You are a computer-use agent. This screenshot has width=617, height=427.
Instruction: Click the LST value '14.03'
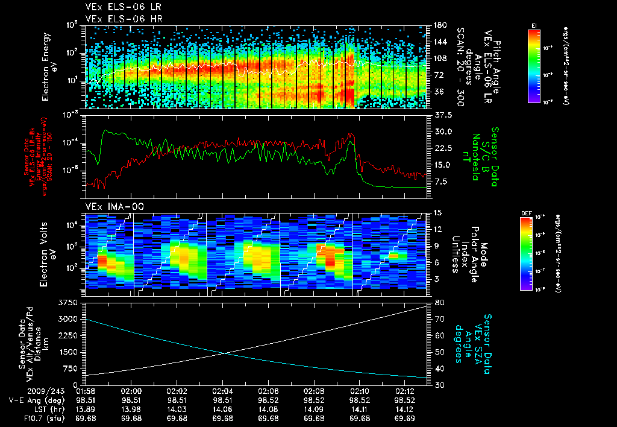(177, 410)
